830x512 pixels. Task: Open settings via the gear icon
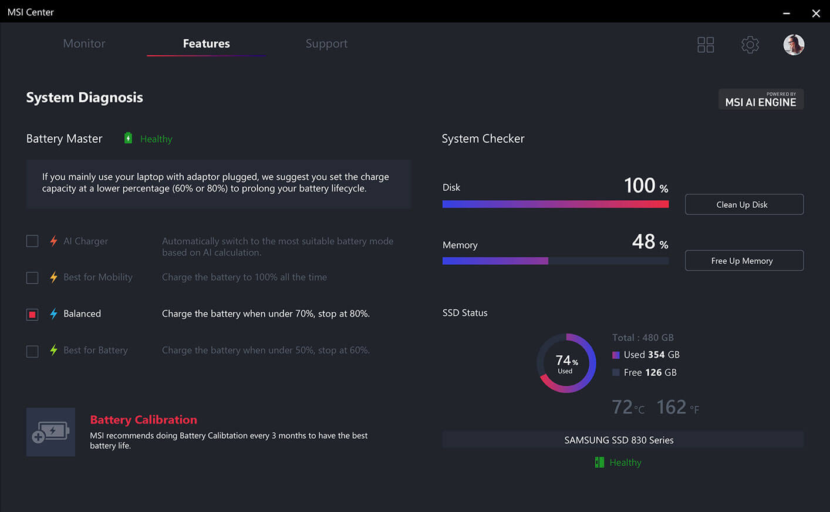(x=750, y=45)
